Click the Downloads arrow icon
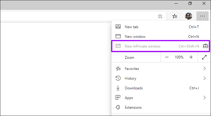 click(118, 88)
